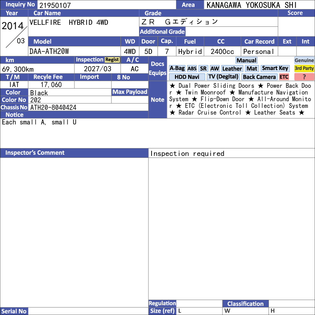This screenshot has width=315, height=315.
Task: Click the grade value ZR G
Action: 180,22
